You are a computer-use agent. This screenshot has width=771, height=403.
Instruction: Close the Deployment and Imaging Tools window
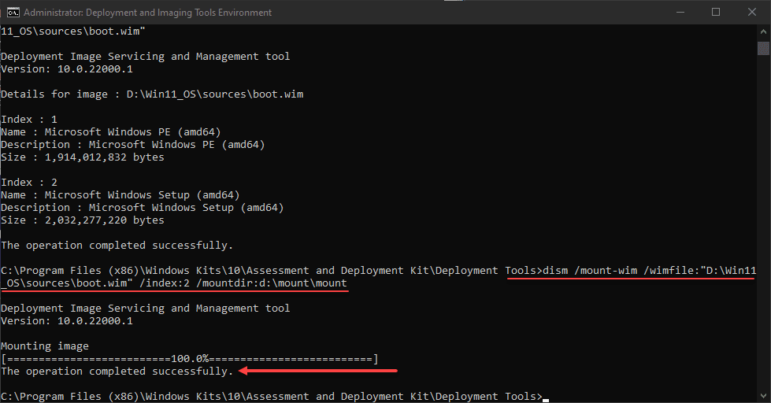(753, 12)
